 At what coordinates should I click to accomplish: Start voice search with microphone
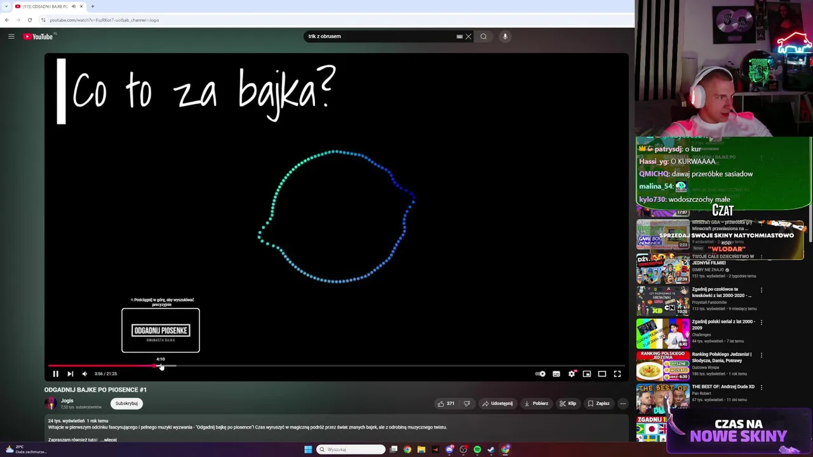505,36
